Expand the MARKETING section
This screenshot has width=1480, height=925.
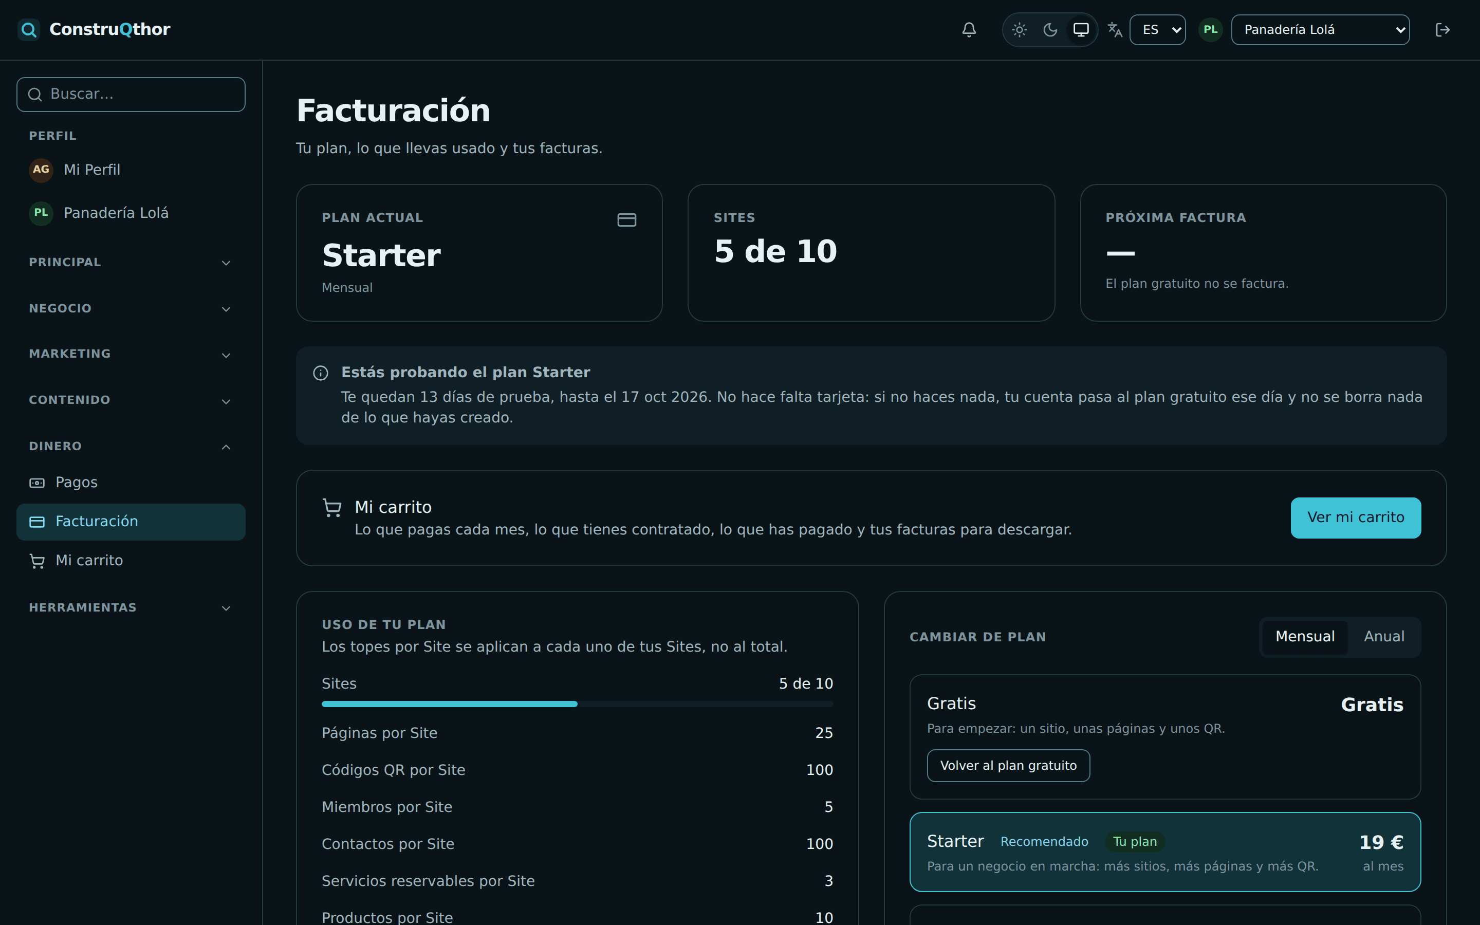131,354
